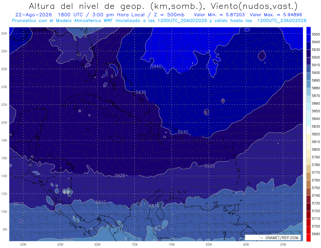Click the 'ONAMET/REP.DOM.' credit box
The width and height of the screenshot is (321, 248).
pos(273,238)
